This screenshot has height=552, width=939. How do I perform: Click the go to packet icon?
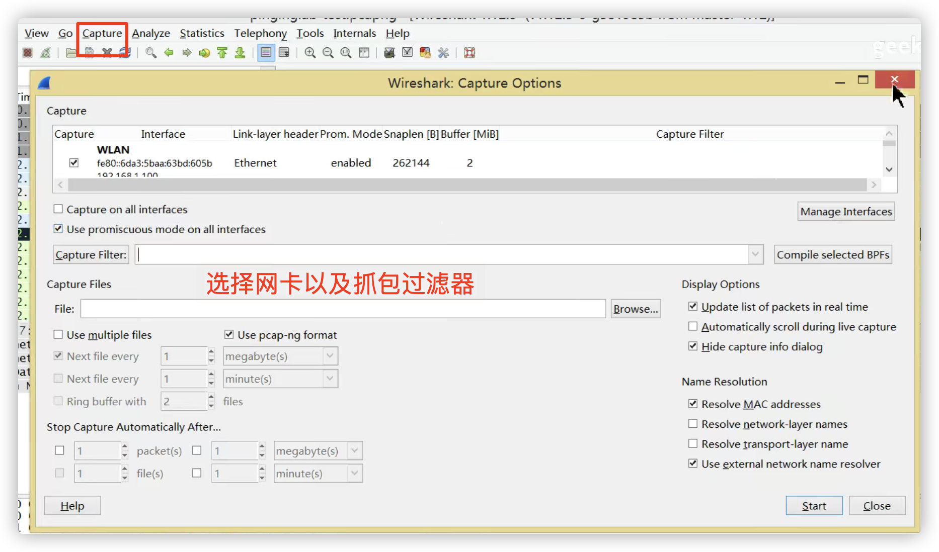click(204, 53)
